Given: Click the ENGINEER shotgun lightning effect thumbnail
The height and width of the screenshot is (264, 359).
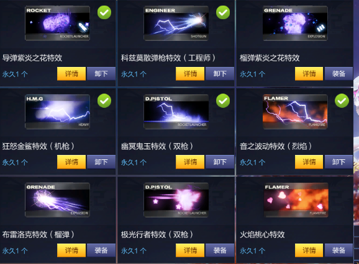Looking at the screenshot, I should click(176, 24).
